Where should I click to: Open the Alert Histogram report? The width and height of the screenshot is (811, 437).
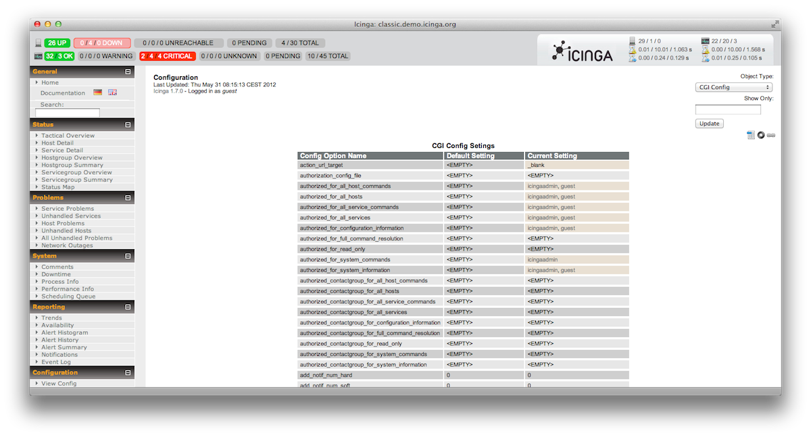64,333
